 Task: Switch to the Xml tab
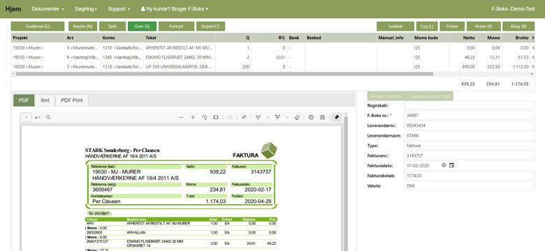click(x=45, y=100)
